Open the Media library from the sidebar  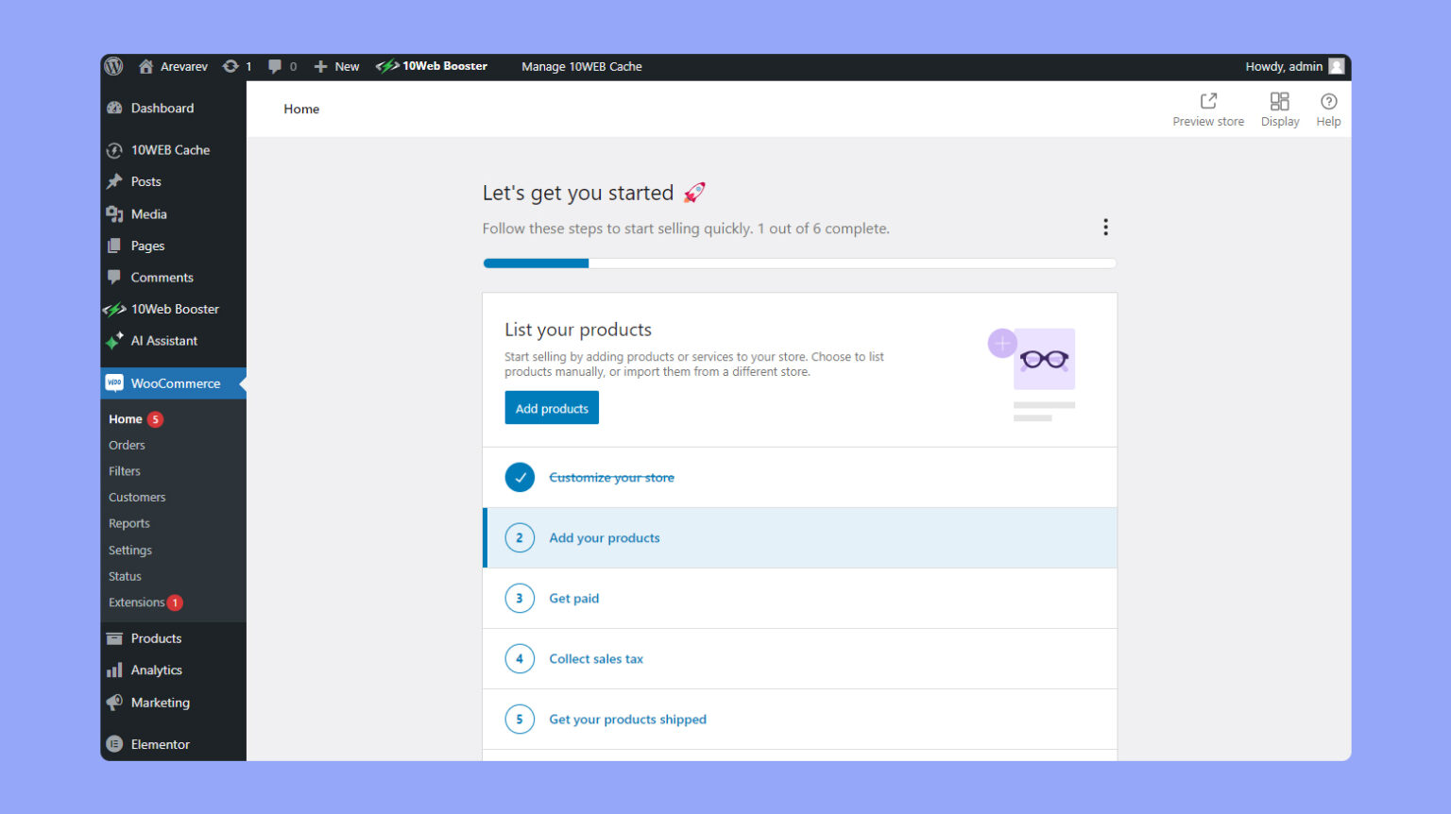click(147, 213)
